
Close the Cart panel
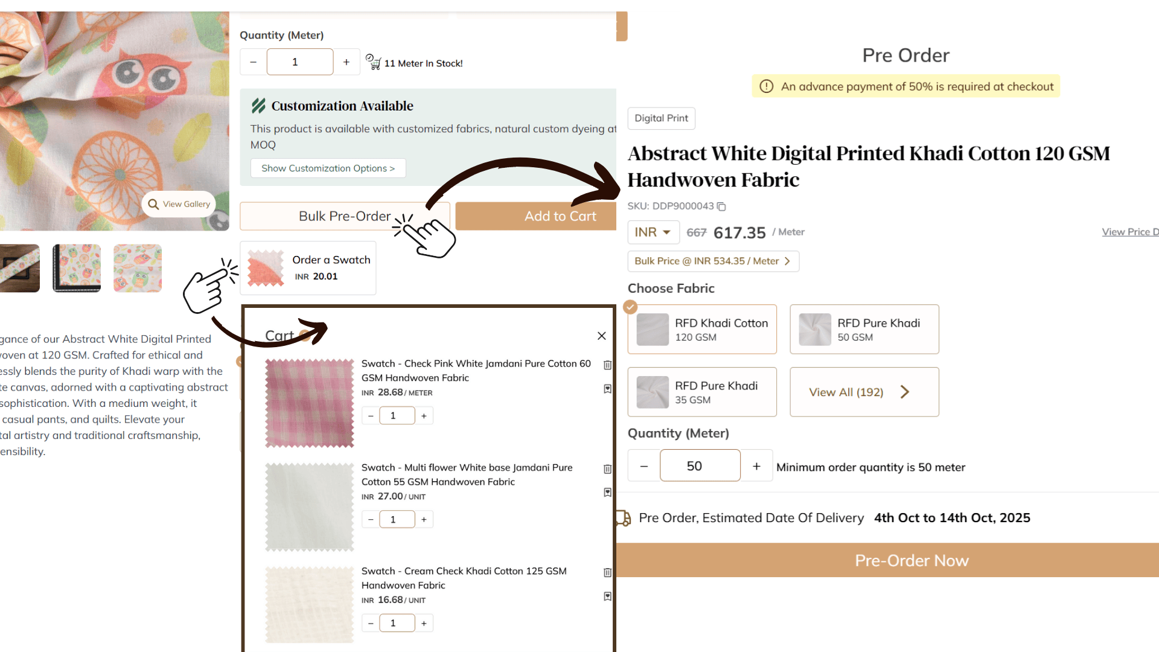pyautogui.click(x=601, y=336)
